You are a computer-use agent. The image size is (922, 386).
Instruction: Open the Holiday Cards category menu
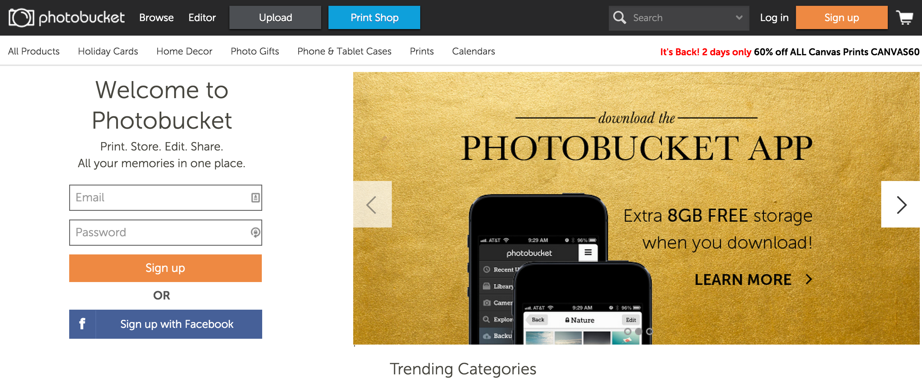[x=108, y=51]
